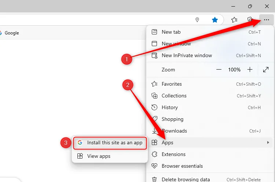Open the Favorites list toolbar icon

[x=235, y=20]
